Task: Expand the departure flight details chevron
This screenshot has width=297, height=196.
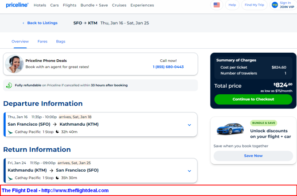Action: click(x=189, y=125)
